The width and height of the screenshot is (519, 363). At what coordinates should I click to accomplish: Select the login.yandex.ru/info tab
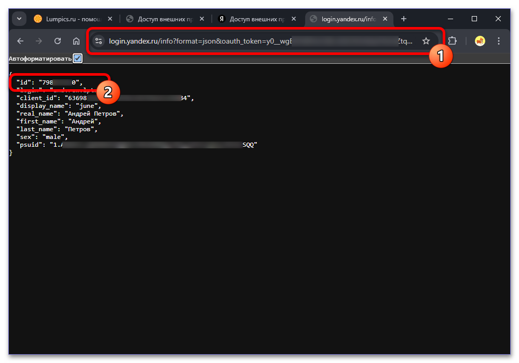349,19
